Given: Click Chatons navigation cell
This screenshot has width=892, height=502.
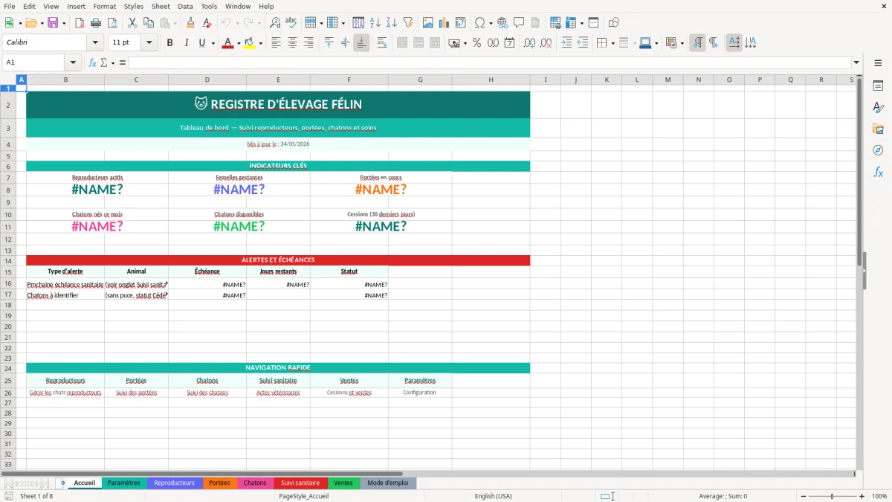Looking at the screenshot, I should [x=207, y=380].
